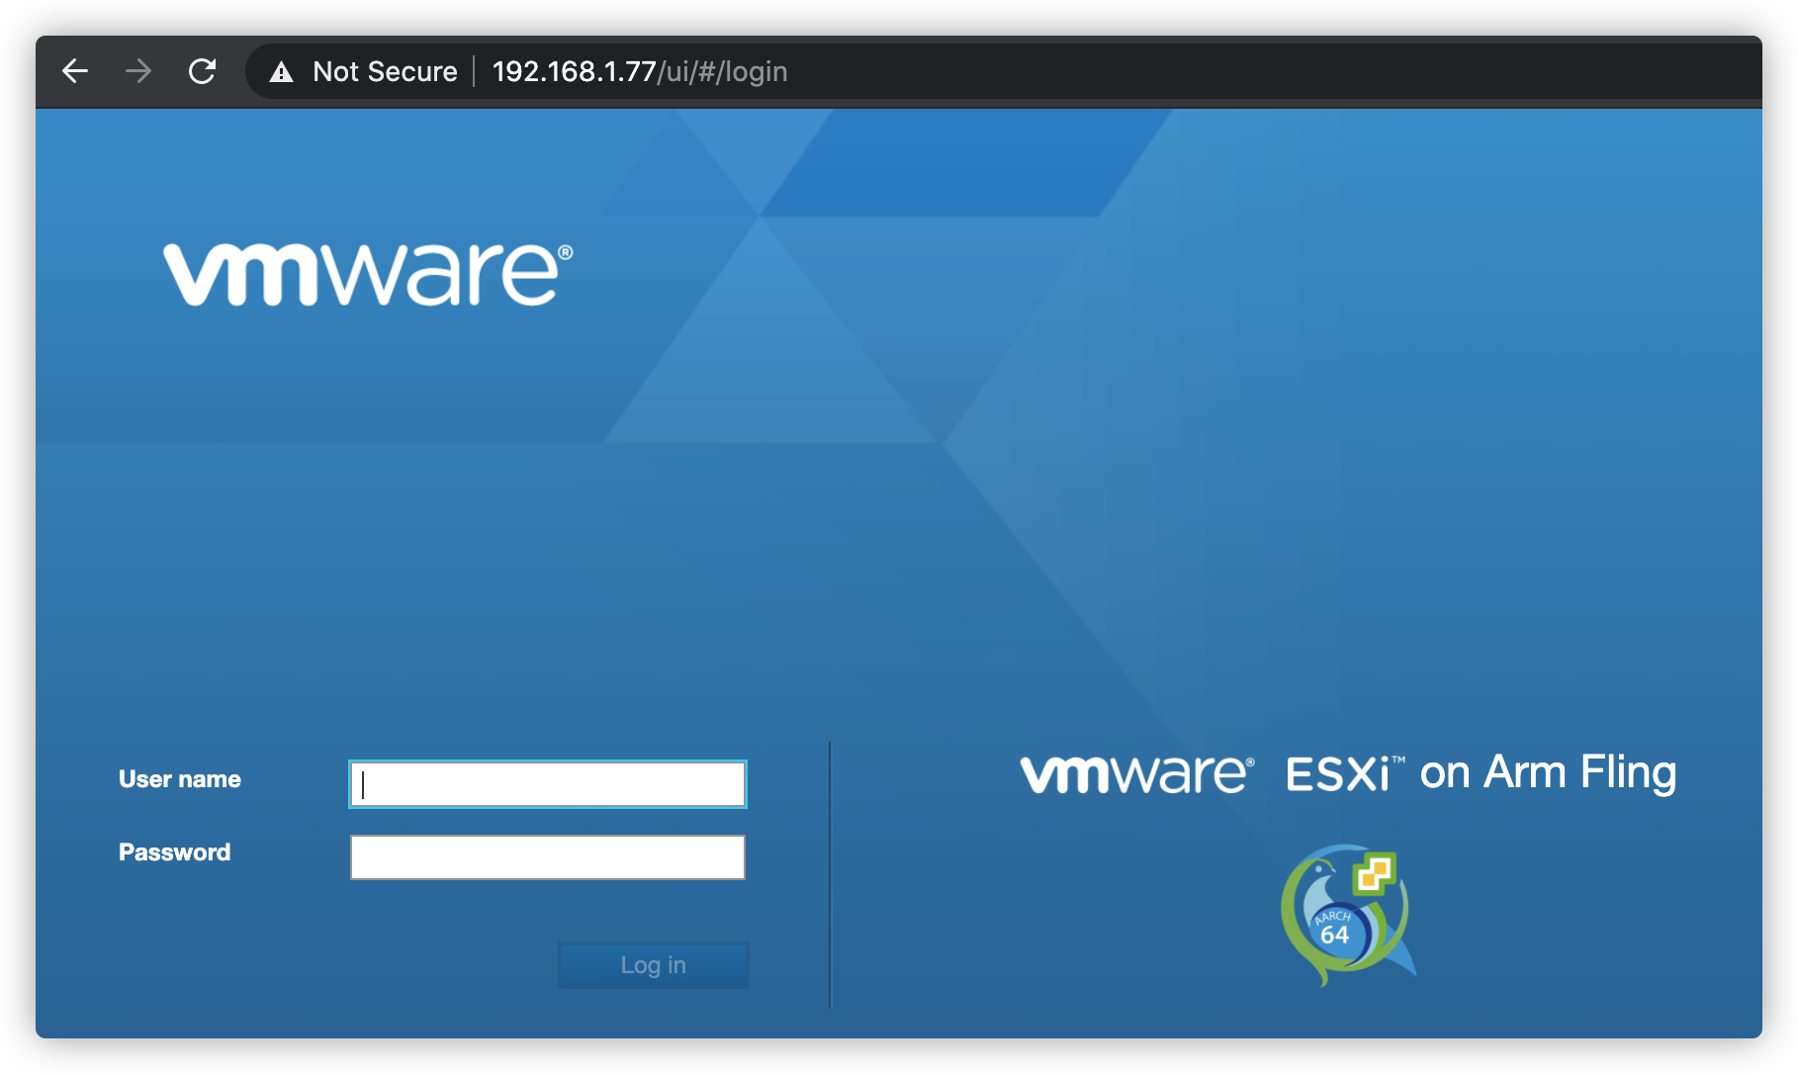Reload the ESXi login page

point(203,70)
